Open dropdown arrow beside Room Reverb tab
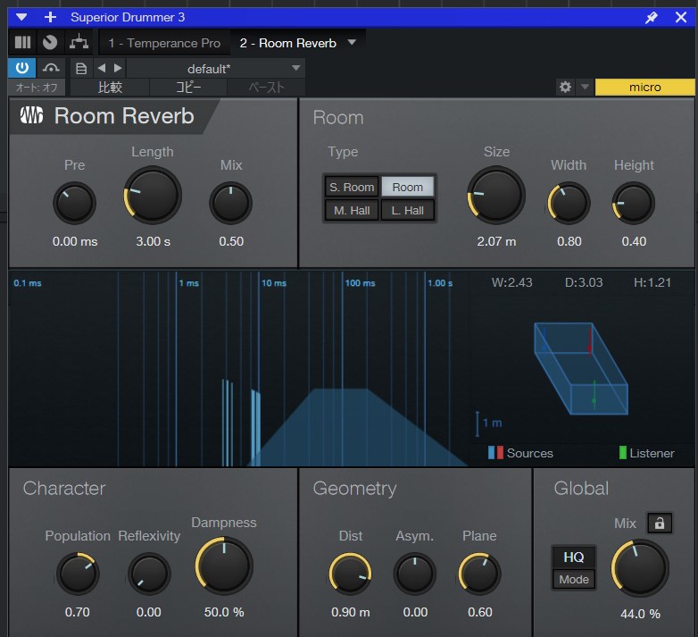 click(352, 42)
